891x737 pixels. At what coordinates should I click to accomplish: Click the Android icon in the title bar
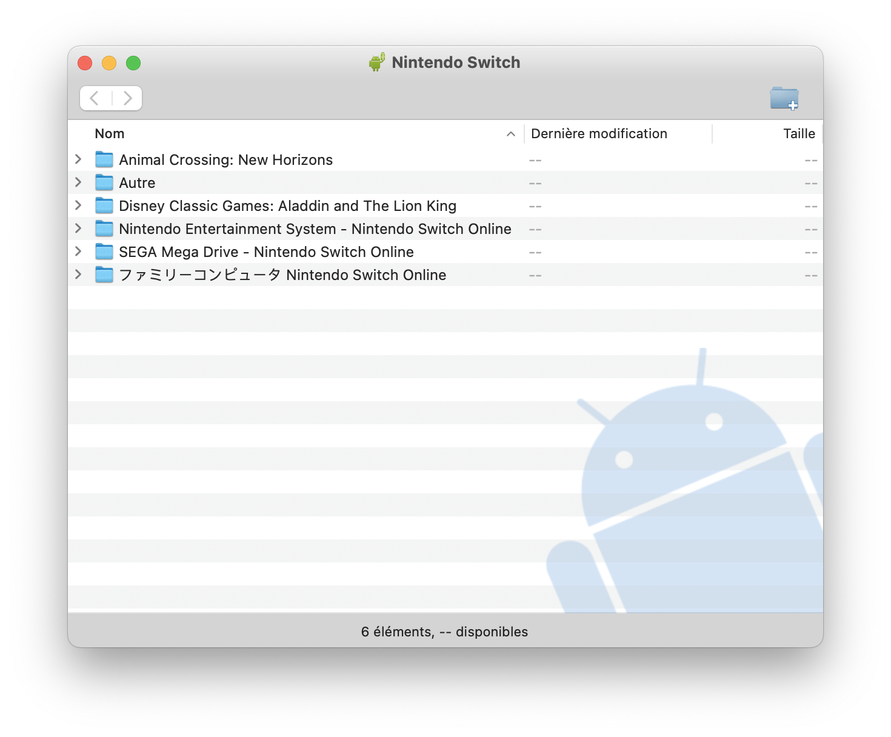click(x=377, y=62)
